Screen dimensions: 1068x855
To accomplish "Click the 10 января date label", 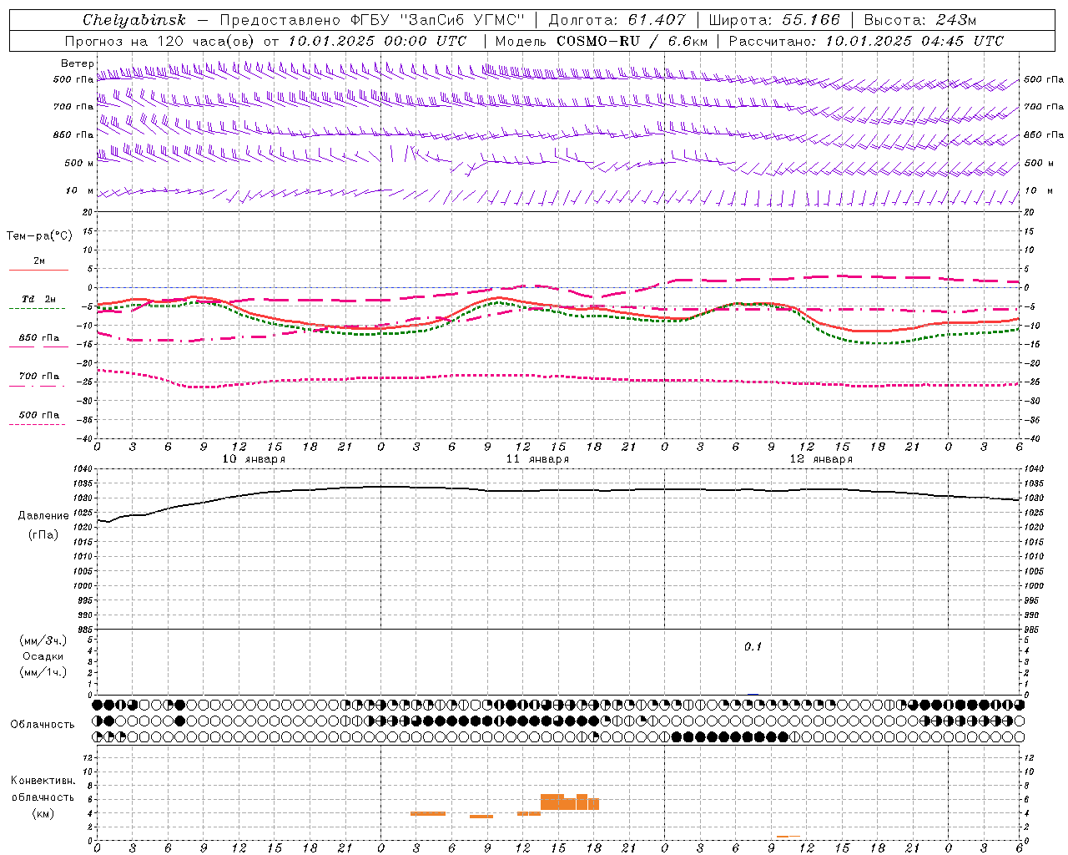I will 254,459.
